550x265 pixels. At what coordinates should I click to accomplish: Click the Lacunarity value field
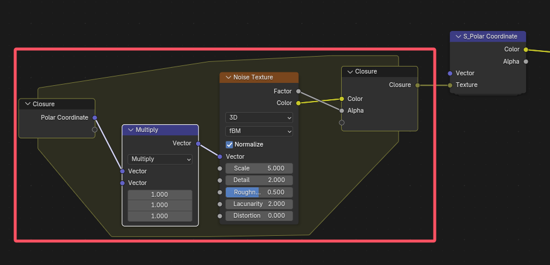(x=259, y=204)
